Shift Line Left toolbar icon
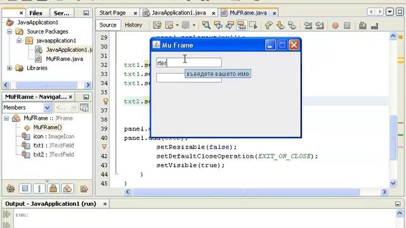Viewport: 406px width, 228px height. click(308, 25)
